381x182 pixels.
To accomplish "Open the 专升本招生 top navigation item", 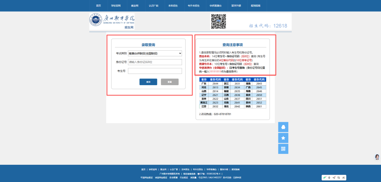I will tap(194, 6).
